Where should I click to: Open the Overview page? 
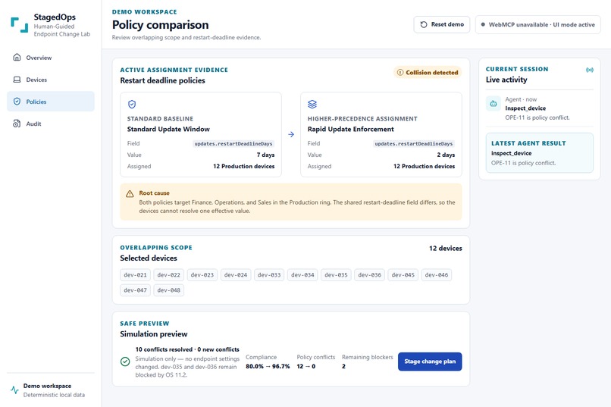pos(51,58)
